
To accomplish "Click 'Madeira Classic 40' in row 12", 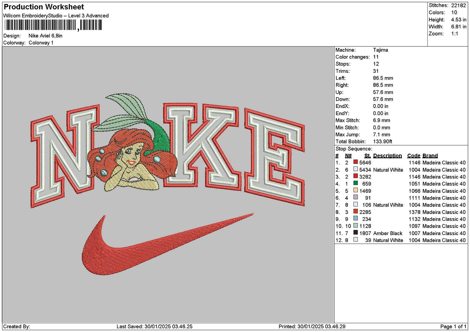I will pyautogui.click(x=444, y=240).
